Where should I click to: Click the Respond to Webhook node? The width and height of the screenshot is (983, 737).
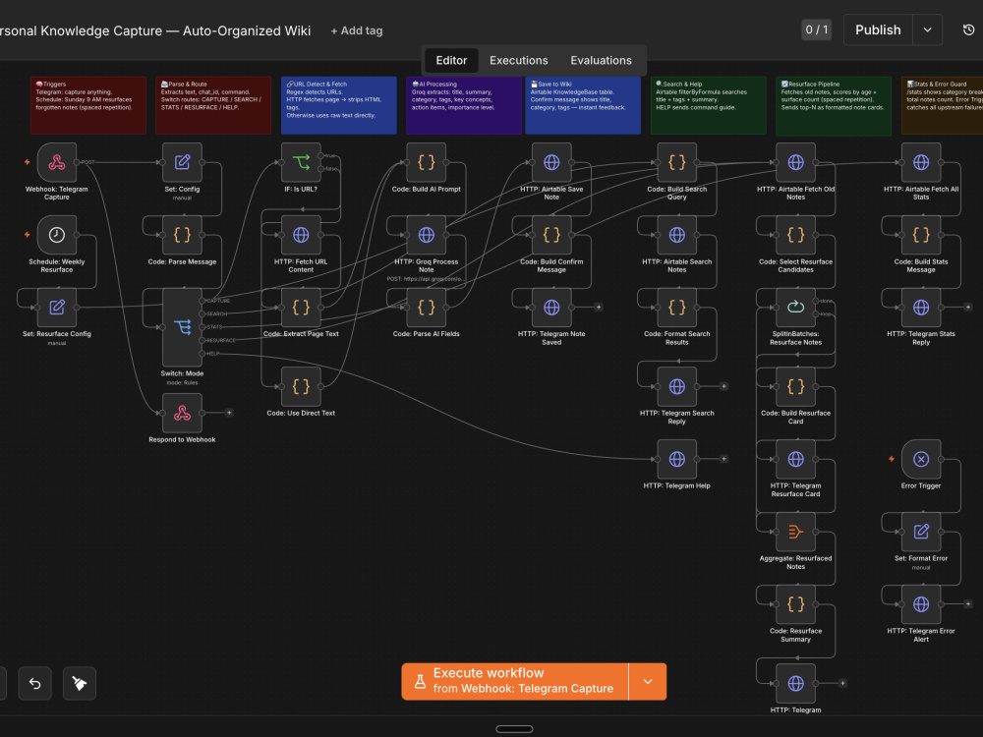tap(182, 413)
